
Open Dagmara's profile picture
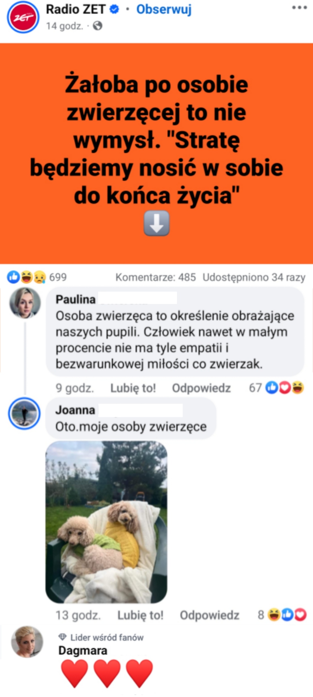point(27,642)
